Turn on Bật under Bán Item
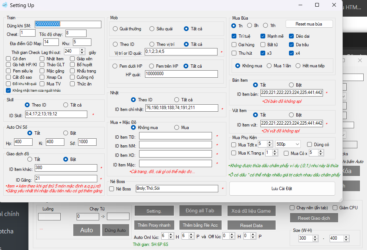The height and width of the screenshot is (250, 367). point(292,85)
